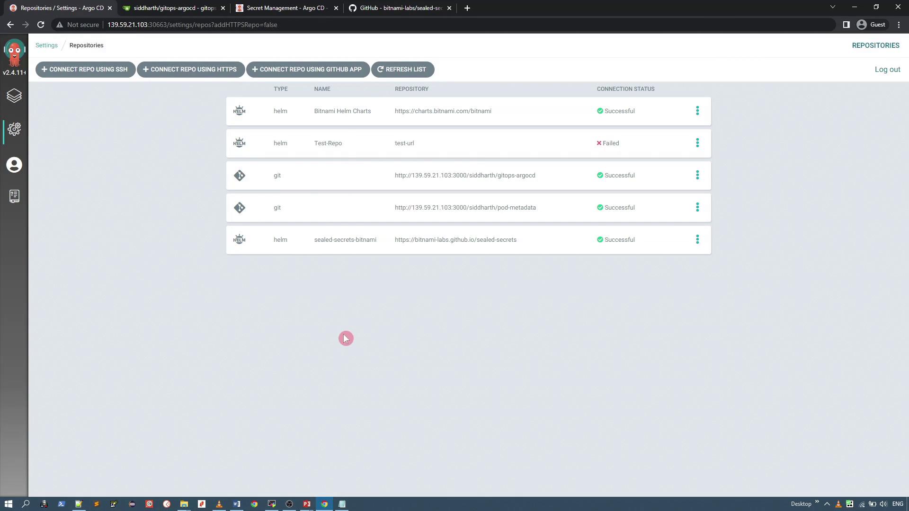Click the Settings gear sidebar icon
Image resolution: width=909 pixels, height=511 pixels.
pyautogui.click(x=14, y=129)
